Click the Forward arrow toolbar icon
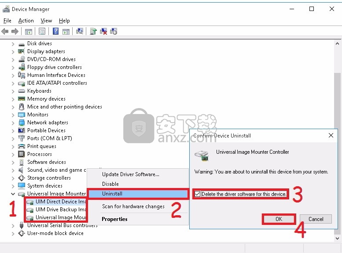The height and width of the screenshot is (253, 342). (x=15, y=31)
